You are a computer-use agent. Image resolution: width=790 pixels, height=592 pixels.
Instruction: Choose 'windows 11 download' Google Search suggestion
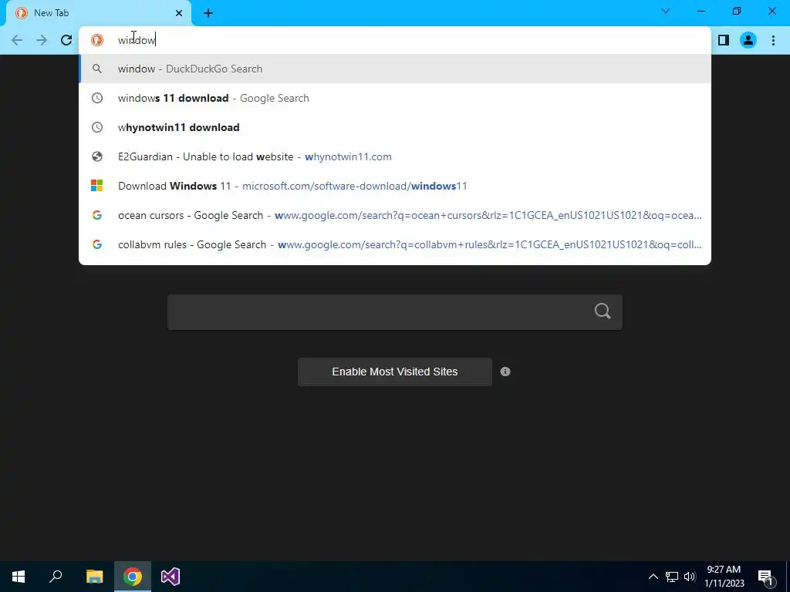395,98
